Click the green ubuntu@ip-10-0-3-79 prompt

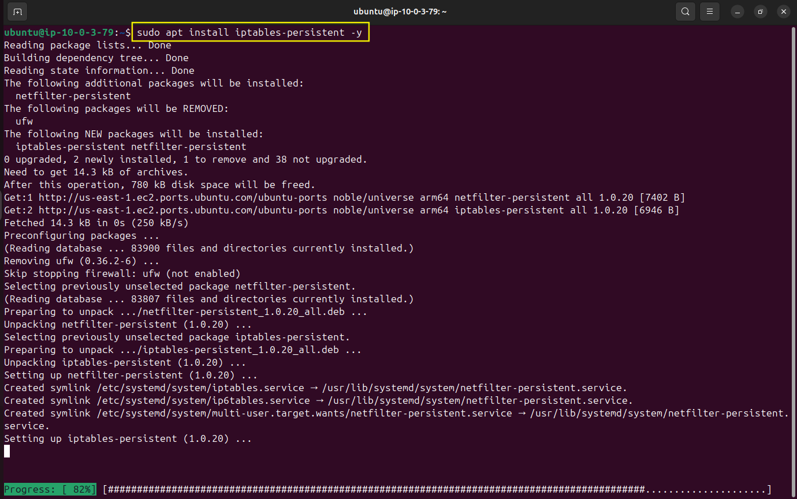[59, 32]
